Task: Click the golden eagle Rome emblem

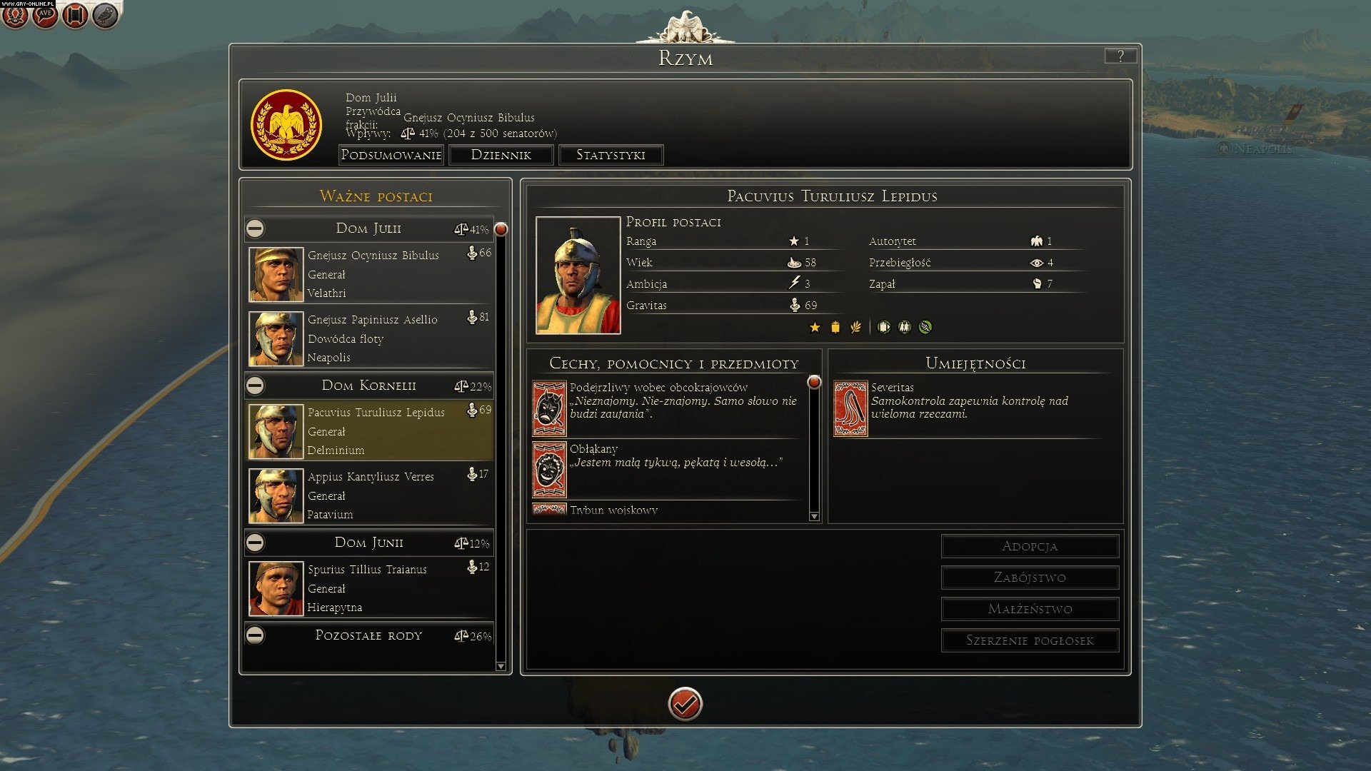Action: pyautogui.click(x=286, y=125)
